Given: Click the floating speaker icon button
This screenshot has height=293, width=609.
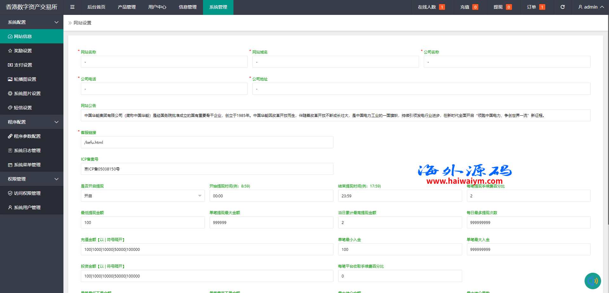Looking at the screenshot, I should tap(593, 281).
